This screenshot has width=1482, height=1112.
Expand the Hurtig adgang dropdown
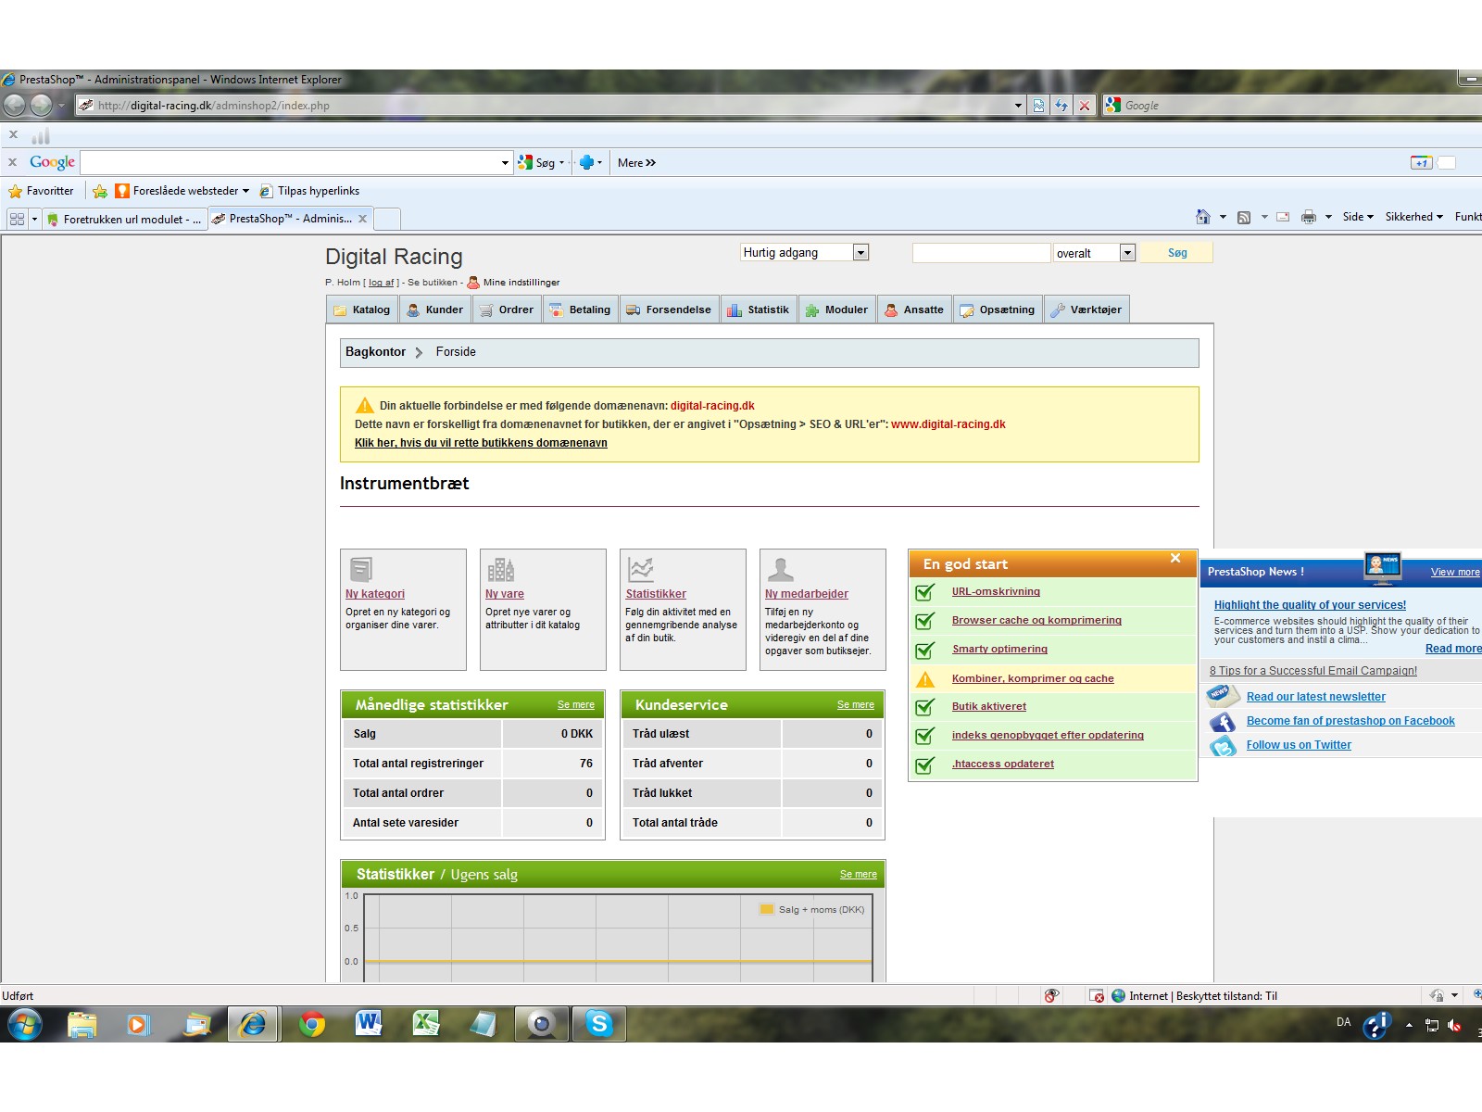tap(860, 252)
